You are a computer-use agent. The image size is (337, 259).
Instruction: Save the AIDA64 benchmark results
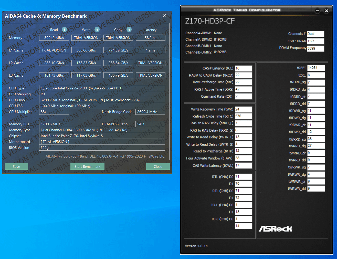point(16,167)
